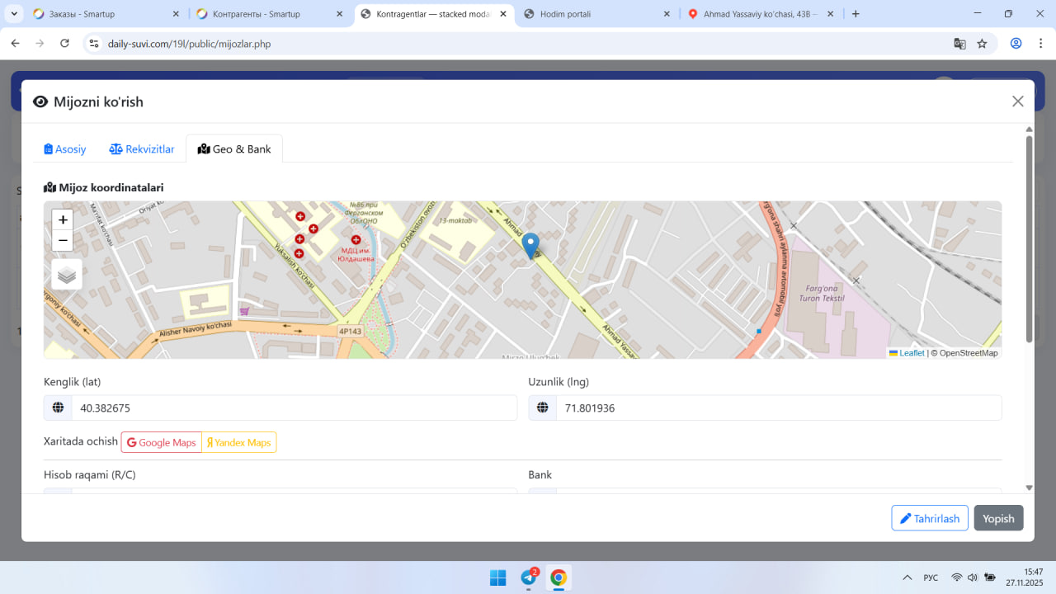Zoom in on the map
This screenshot has height=594, width=1056.
(63, 220)
